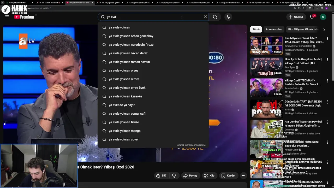Open Gerçekler Acıdır Yılbaşı Özel thumbnail
This screenshot has width=334, height=188.
tap(266, 66)
